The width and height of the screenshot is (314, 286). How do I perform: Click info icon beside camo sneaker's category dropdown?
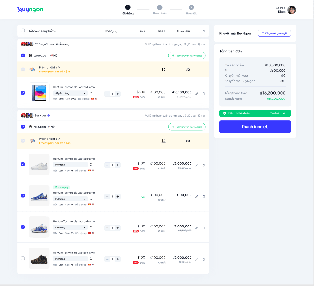(x=91, y=259)
